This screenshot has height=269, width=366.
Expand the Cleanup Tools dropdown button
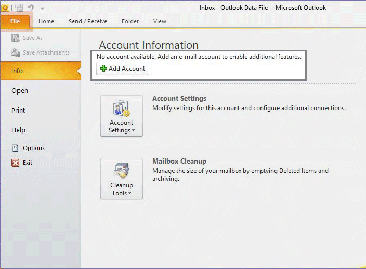click(121, 179)
